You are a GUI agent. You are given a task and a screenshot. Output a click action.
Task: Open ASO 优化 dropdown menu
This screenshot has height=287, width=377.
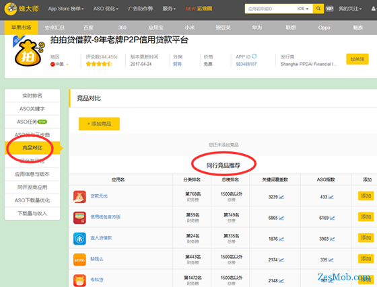(106, 9)
